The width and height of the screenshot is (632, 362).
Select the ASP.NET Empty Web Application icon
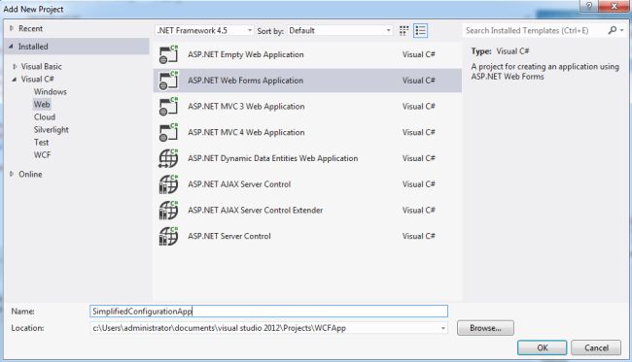pyautogui.click(x=168, y=54)
